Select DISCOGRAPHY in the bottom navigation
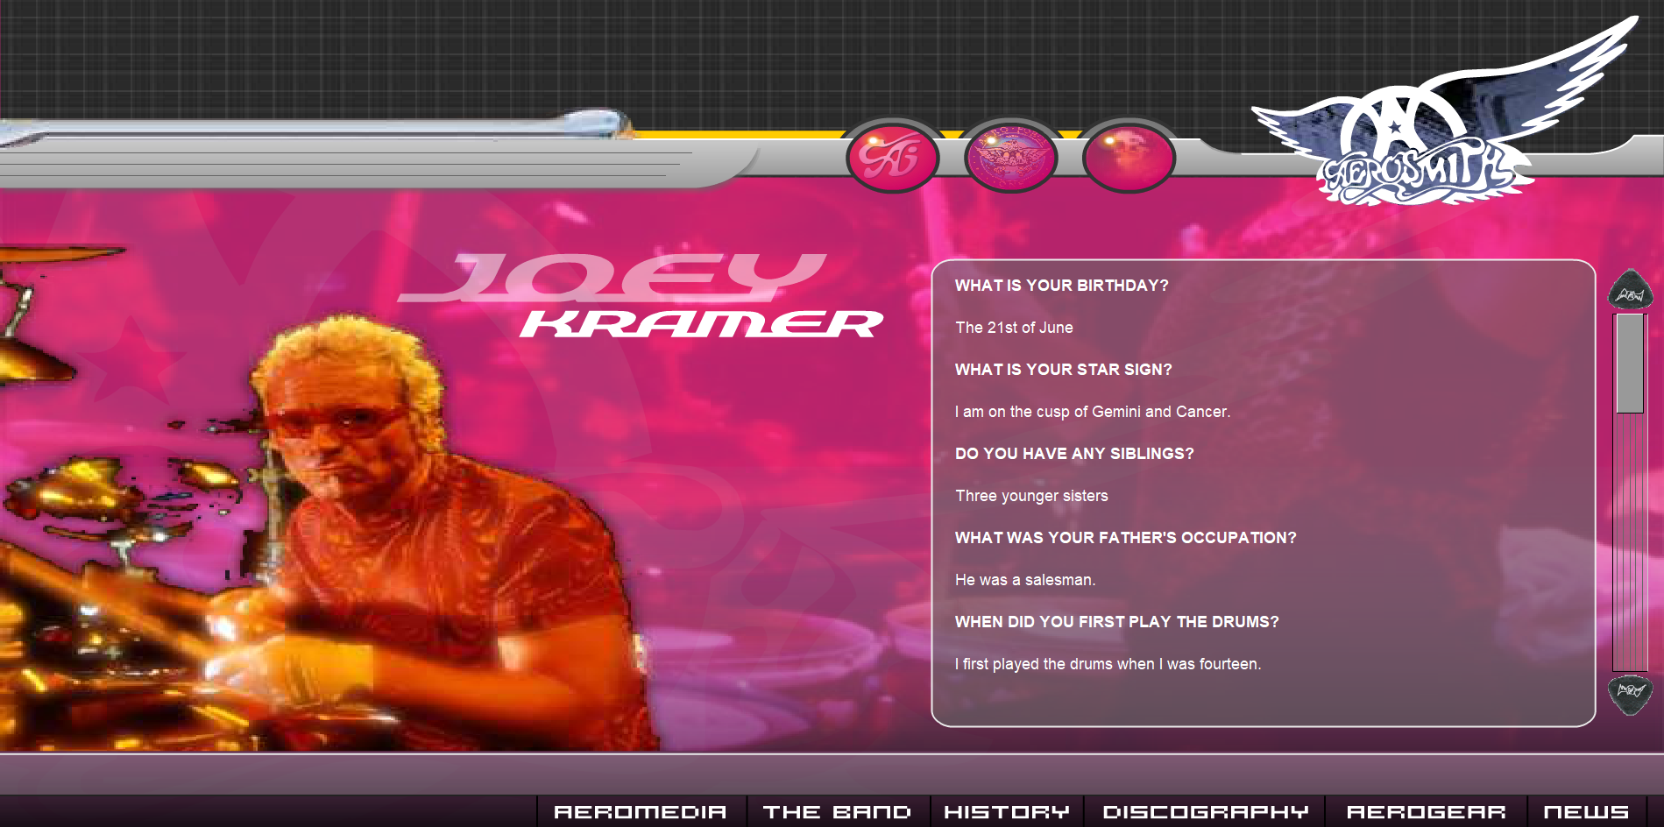The width and height of the screenshot is (1664, 827). point(1206,812)
